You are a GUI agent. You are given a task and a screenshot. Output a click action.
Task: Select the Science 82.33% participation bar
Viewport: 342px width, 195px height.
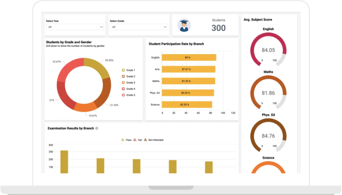pos(187,104)
